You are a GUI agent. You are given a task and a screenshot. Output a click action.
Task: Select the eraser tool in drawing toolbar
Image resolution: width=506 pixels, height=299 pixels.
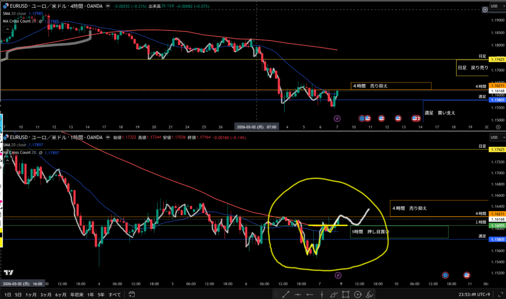tap(369, 295)
